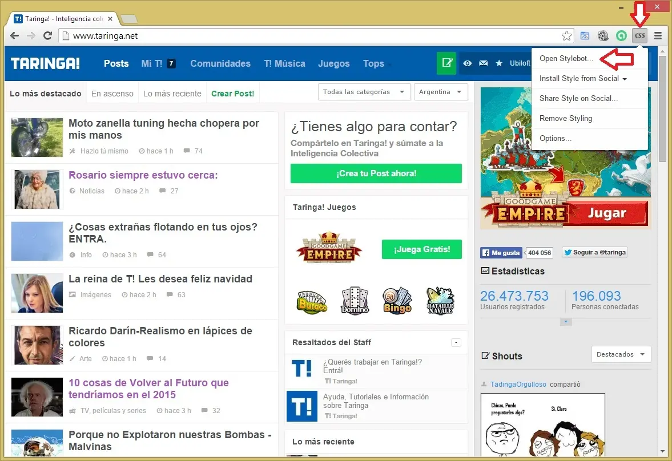Open T! Música section

[284, 63]
